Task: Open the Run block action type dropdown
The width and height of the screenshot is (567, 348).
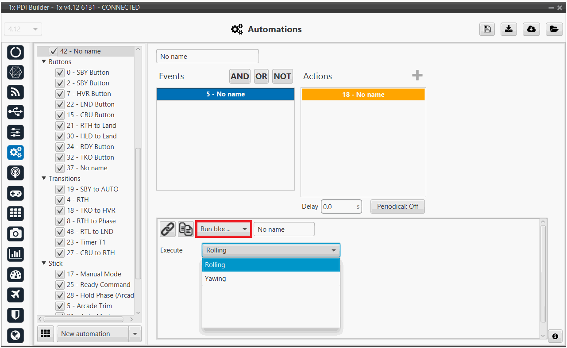Action: pos(224,229)
